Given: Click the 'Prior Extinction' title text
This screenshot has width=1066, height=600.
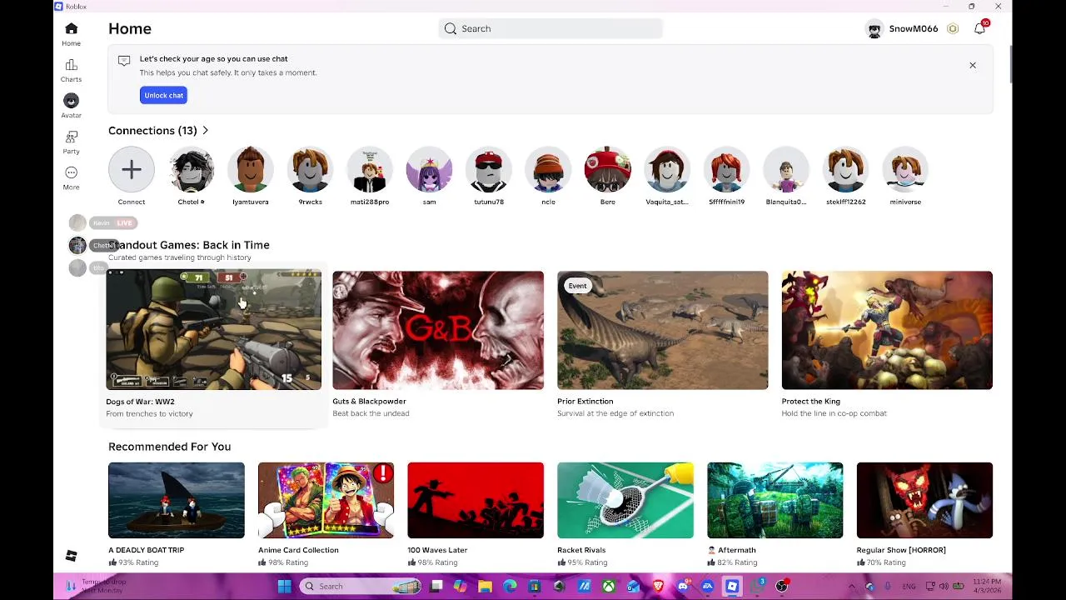Looking at the screenshot, I should point(585,401).
